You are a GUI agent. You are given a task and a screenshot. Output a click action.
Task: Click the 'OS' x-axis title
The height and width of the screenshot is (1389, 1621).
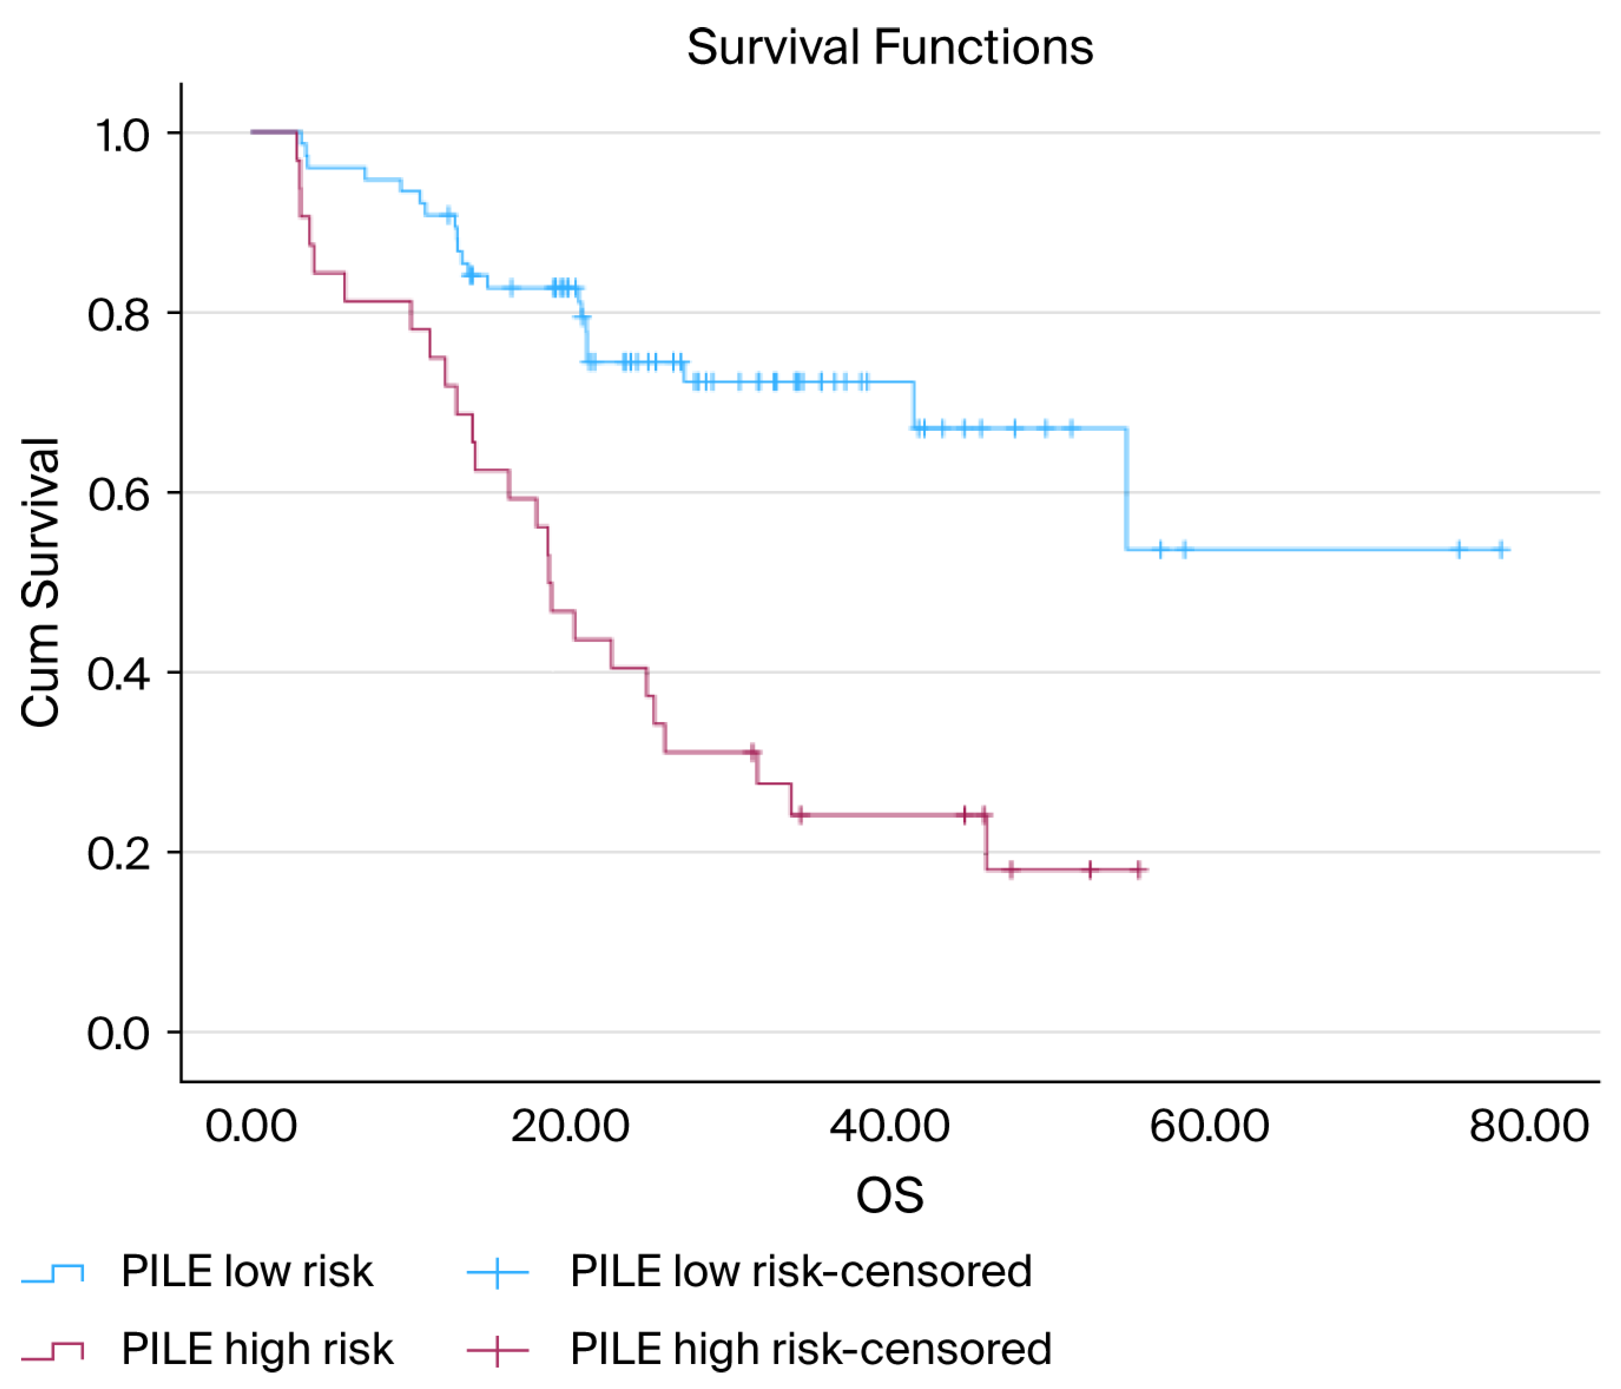[890, 1195]
